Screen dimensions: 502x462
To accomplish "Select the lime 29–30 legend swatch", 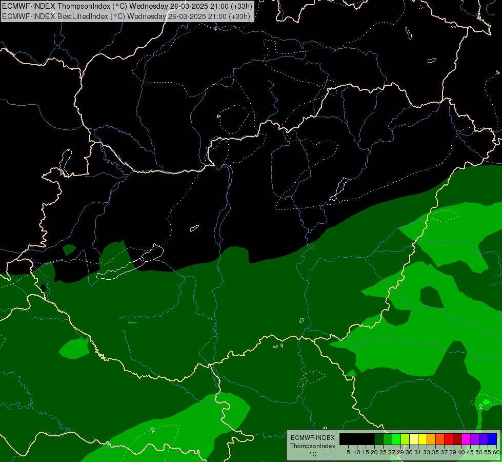I will click(x=405, y=439).
